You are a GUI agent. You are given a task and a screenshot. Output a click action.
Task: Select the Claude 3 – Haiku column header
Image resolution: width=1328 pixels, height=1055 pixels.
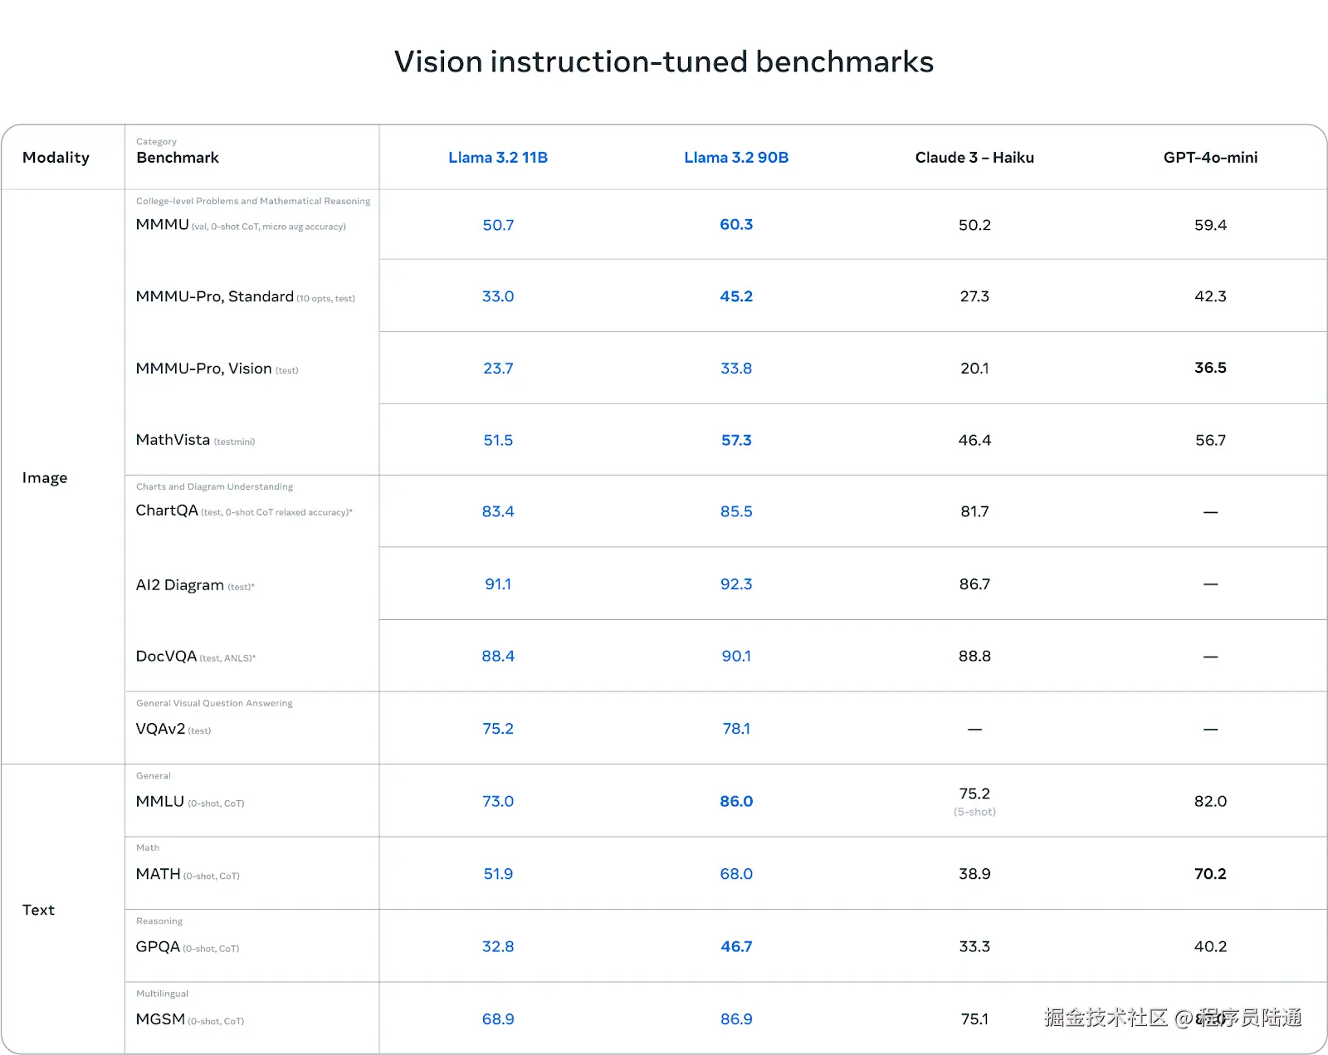click(974, 158)
